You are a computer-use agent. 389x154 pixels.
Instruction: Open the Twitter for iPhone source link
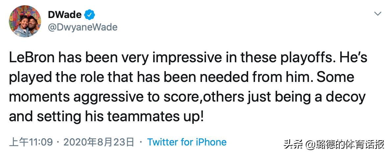pos(187,142)
